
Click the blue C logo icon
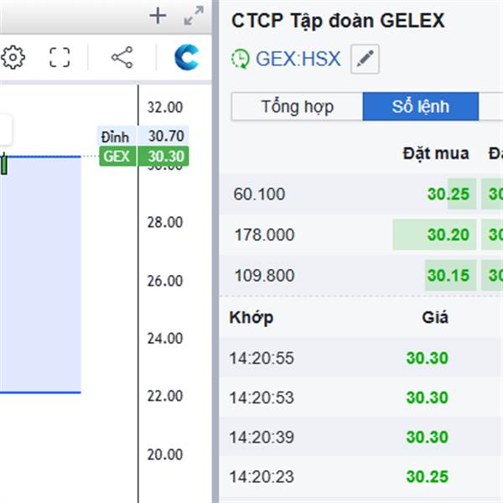186,57
